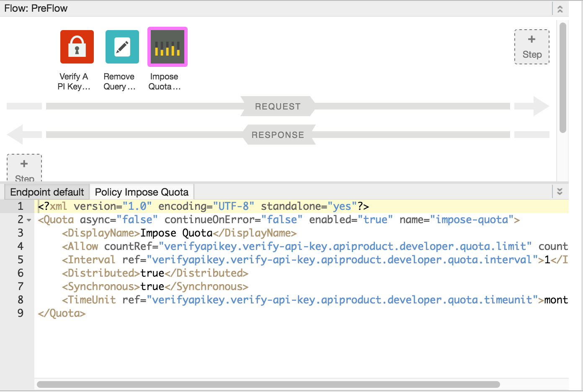Collapse the Quota element on line 2
Image resolution: width=583 pixels, height=392 pixels.
coord(28,220)
